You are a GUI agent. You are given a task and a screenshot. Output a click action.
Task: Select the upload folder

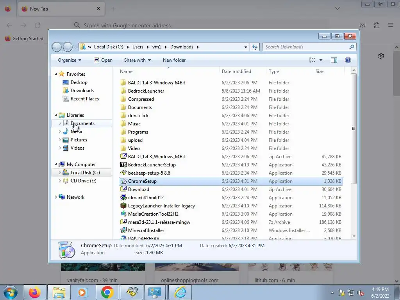(x=135, y=140)
